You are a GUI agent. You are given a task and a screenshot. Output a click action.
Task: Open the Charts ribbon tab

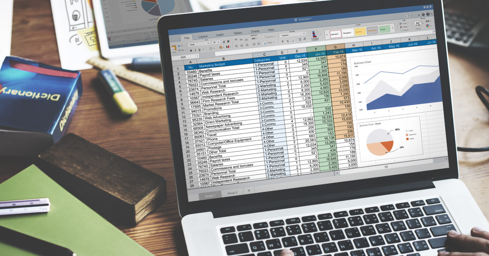(x=255, y=31)
